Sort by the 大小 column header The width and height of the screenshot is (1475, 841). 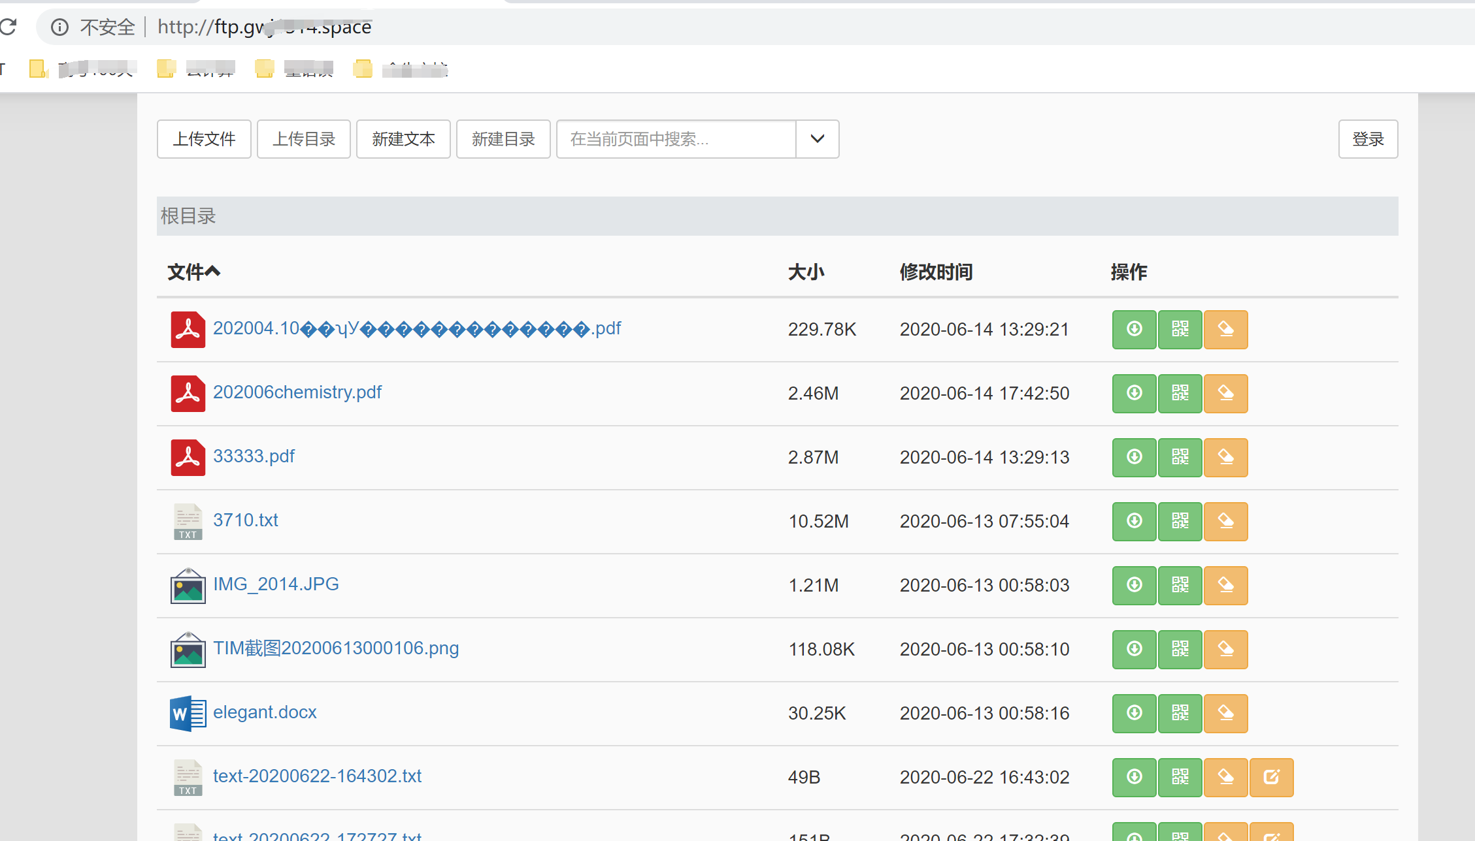click(806, 272)
